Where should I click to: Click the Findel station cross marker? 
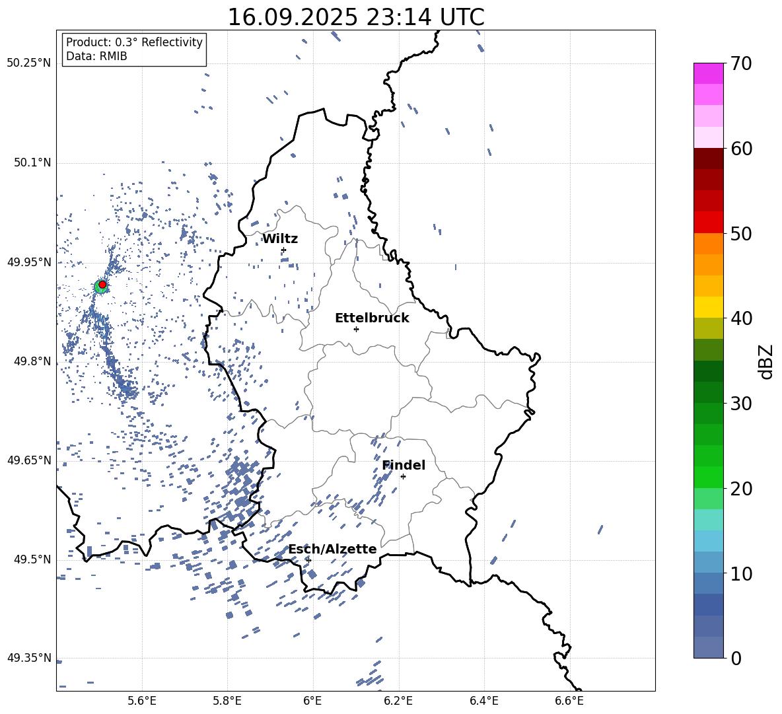coord(403,476)
